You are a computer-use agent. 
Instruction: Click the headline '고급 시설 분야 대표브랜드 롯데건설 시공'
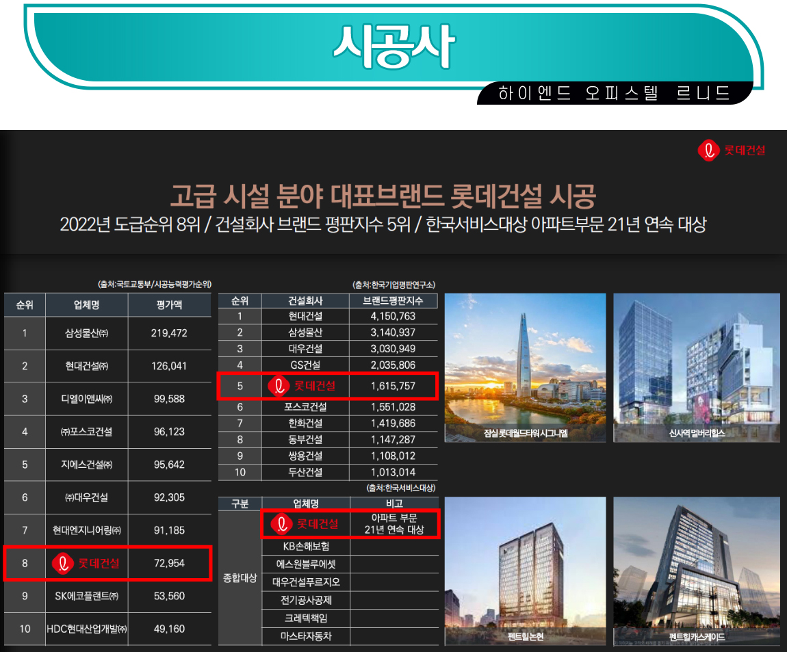383,196
